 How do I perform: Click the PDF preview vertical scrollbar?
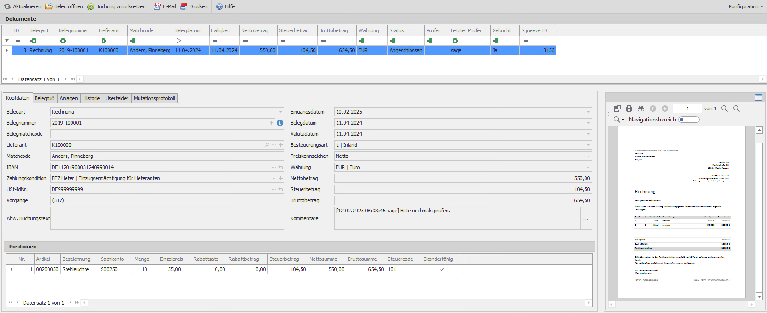[759, 217]
